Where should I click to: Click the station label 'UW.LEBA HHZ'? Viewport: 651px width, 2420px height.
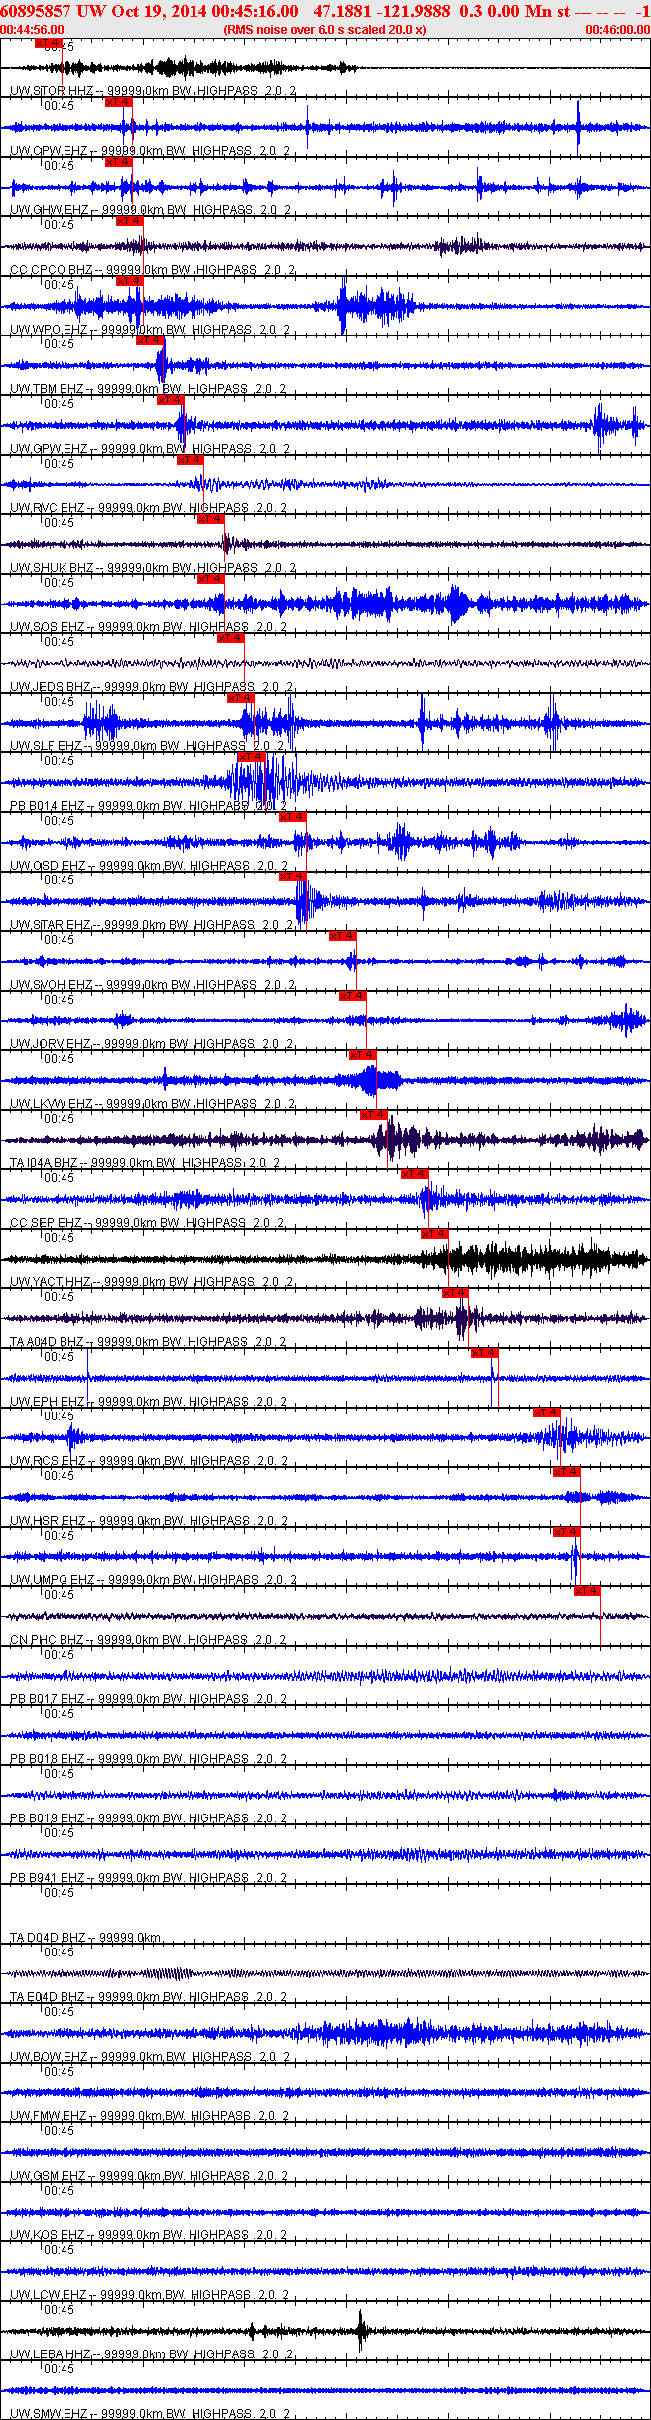pos(50,2354)
